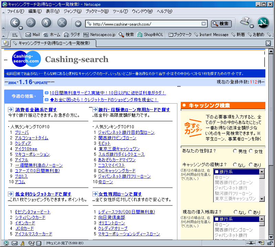275x247 pixels.
Task: Open Shop@AOL from personal toolbar
Action: (x=150, y=35)
